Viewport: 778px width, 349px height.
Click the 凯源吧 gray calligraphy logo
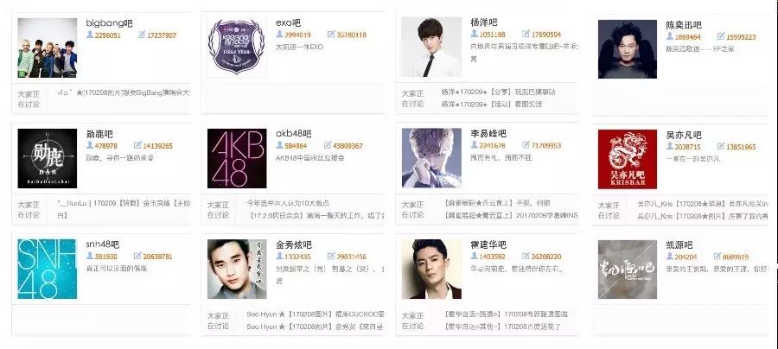pyautogui.click(x=628, y=270)
